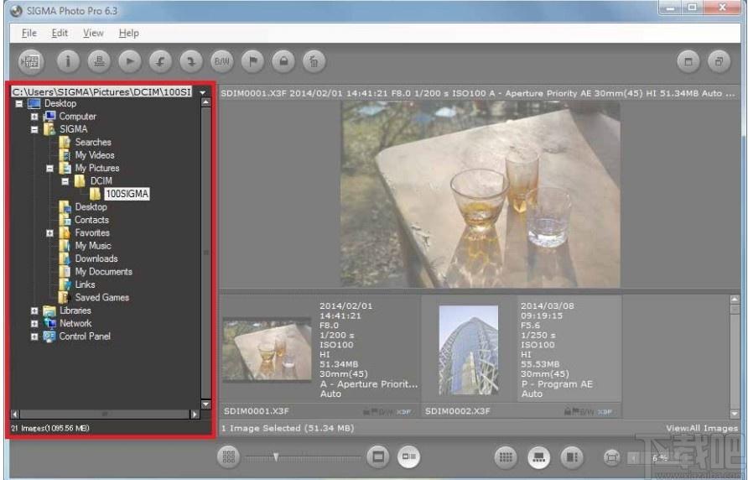748x480 pixels.
Task: Click the fit-to-window zoom icon
Action: point(611,457)
